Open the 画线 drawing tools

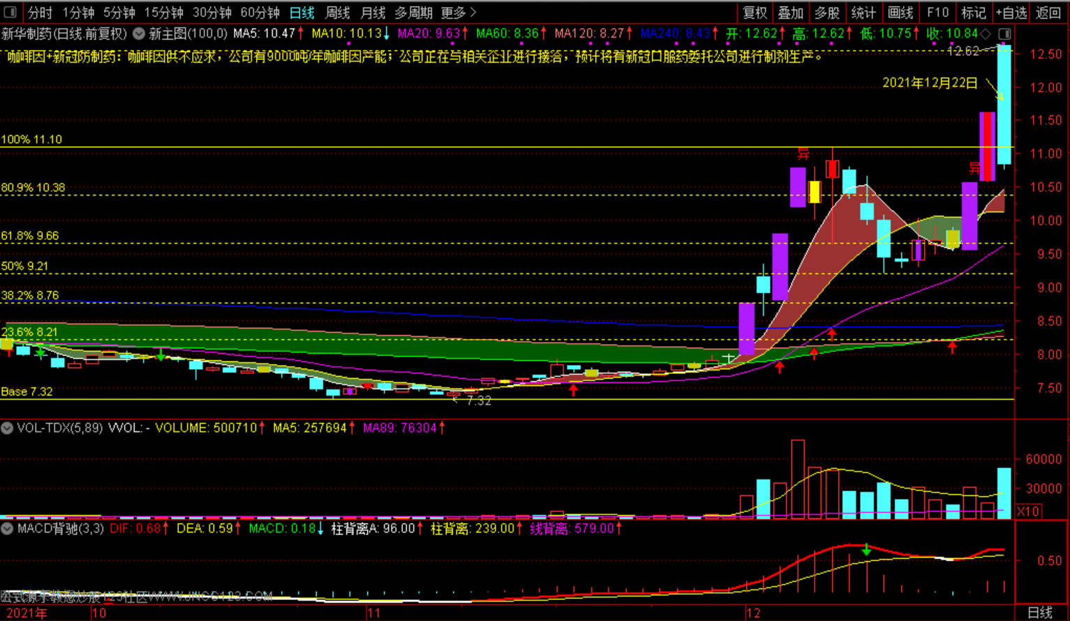pos(900,13)
